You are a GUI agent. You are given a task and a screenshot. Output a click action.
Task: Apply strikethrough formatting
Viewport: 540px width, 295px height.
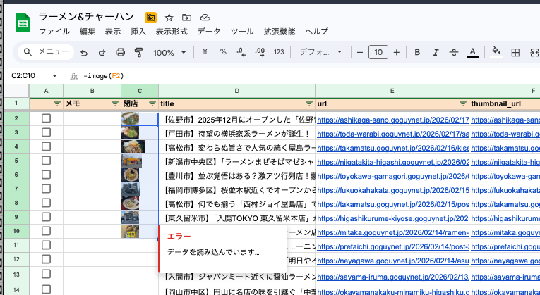click(454, 52)
